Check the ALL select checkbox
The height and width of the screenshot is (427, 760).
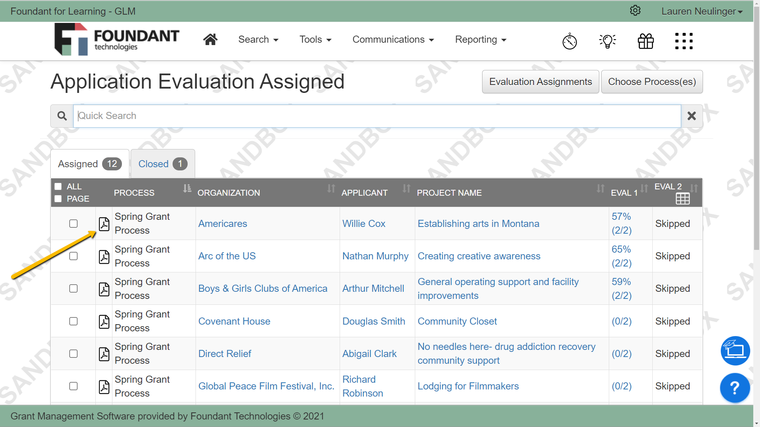pos(58,186)
